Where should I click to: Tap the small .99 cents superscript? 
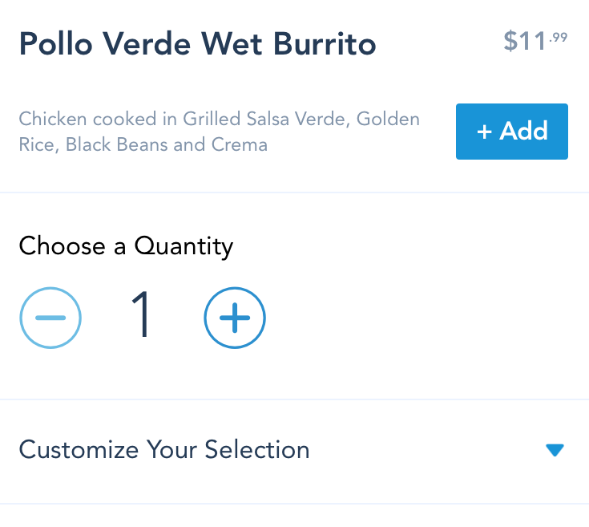558,35
